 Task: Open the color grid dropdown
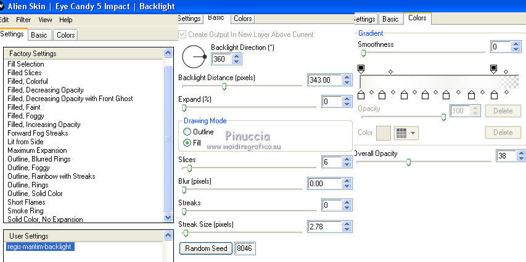coord(406,133)
